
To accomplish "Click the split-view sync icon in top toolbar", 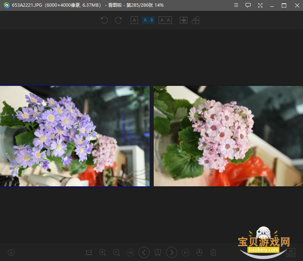I will (x=184, y=20).
